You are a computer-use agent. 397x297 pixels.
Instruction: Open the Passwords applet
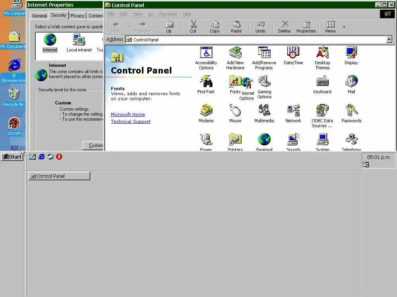(x=351, y=114)
